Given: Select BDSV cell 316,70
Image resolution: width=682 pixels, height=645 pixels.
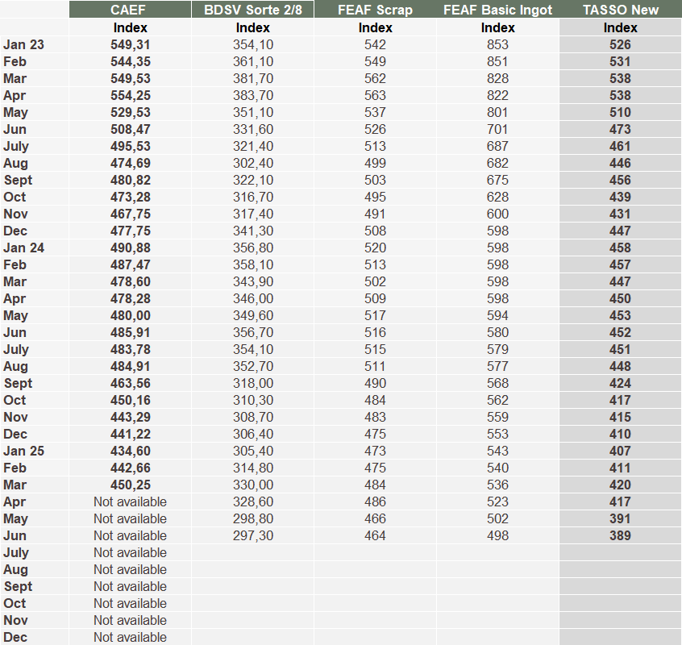Looking at the screenshot, I should pyautogui.click(x=252, y=197).
